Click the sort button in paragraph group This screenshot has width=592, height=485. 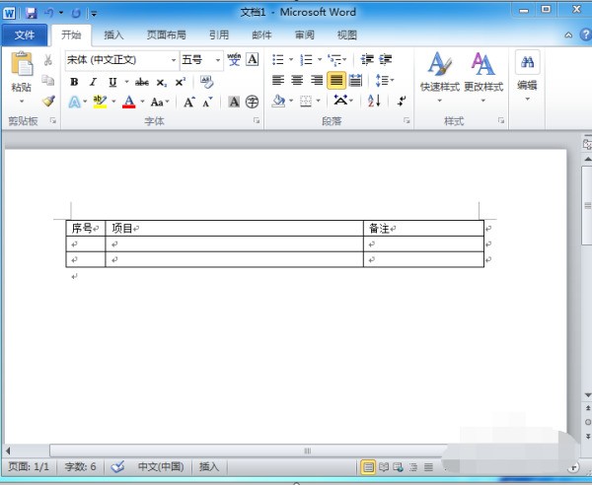pos(374,101)
